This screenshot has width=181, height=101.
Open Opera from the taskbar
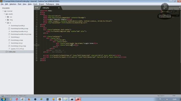coord(17,99)
